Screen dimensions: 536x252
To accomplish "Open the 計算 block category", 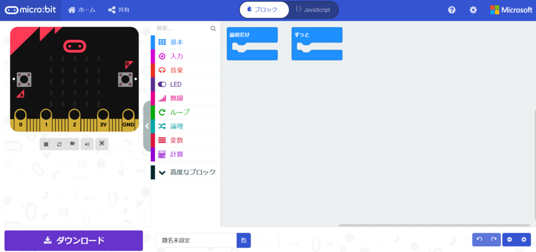I will coord(186,154).
